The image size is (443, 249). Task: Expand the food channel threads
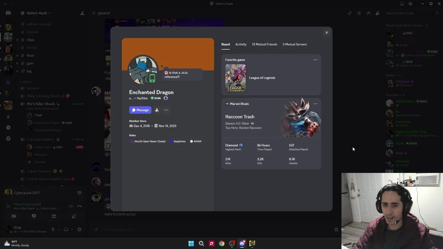(17, 55)
